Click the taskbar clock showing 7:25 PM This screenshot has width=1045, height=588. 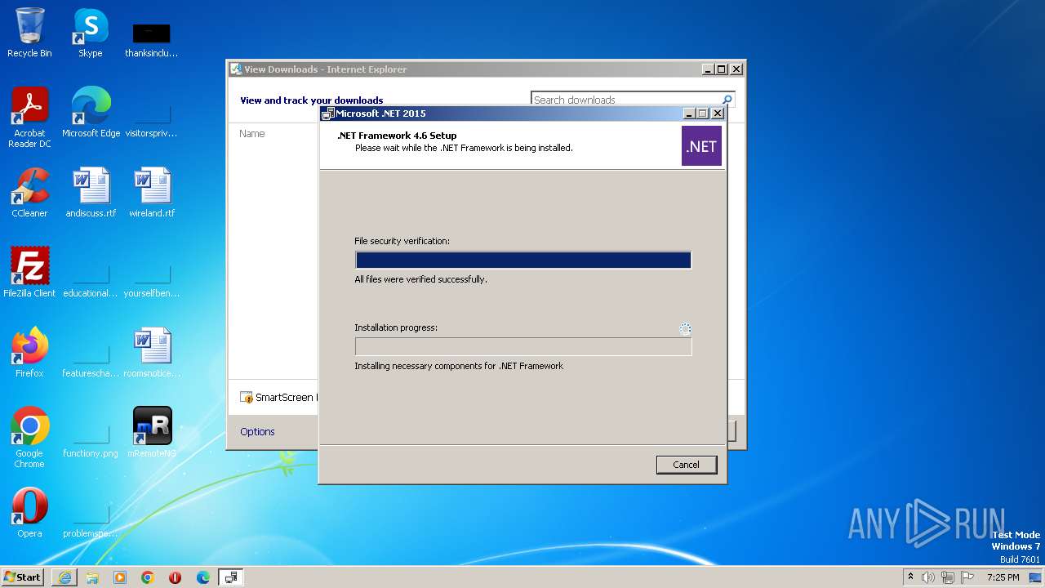(x=1003, y=577)
